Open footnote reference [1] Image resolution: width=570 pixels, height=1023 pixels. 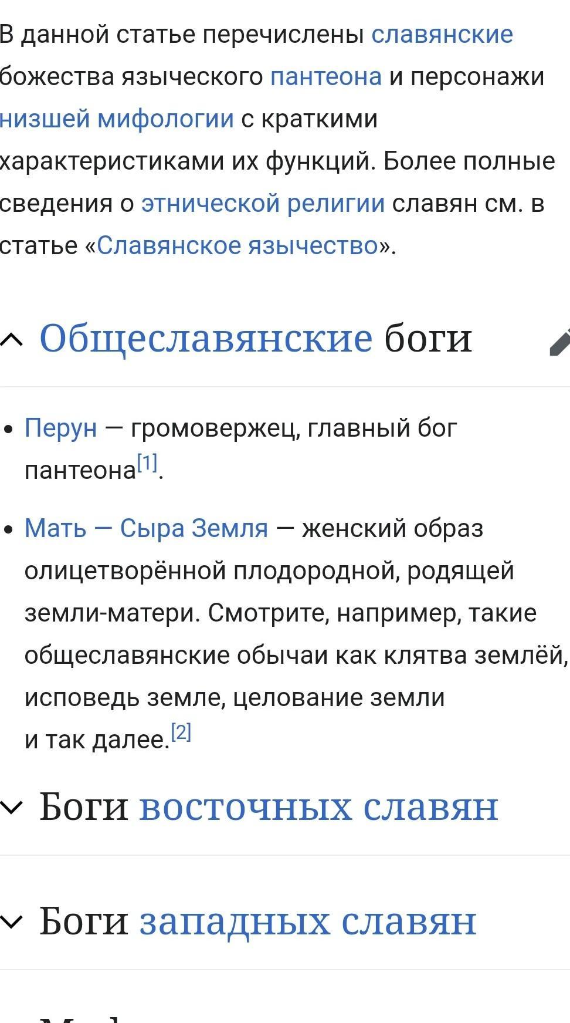(x=147, y=463)
